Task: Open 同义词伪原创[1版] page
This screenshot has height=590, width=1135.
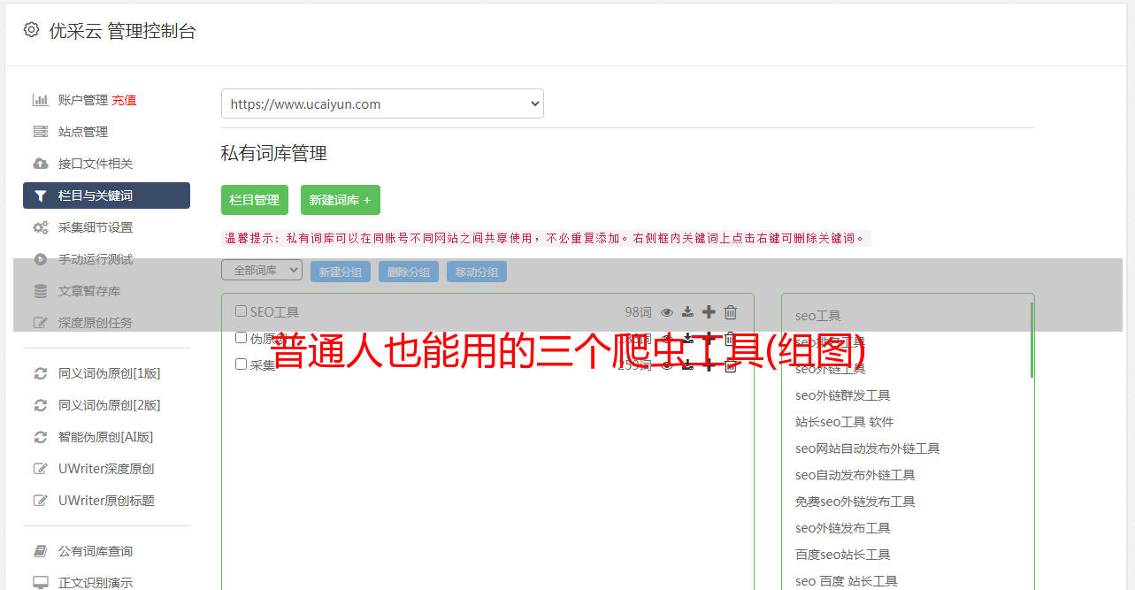Action: point(110,373)
